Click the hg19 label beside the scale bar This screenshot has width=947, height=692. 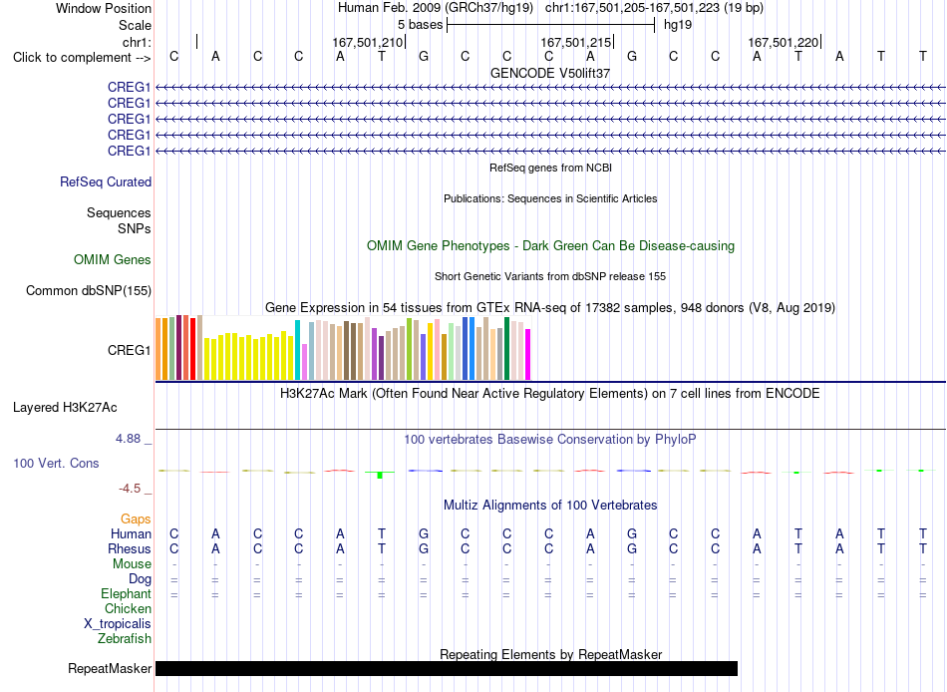pyautogui.click(x=678, y=25)
